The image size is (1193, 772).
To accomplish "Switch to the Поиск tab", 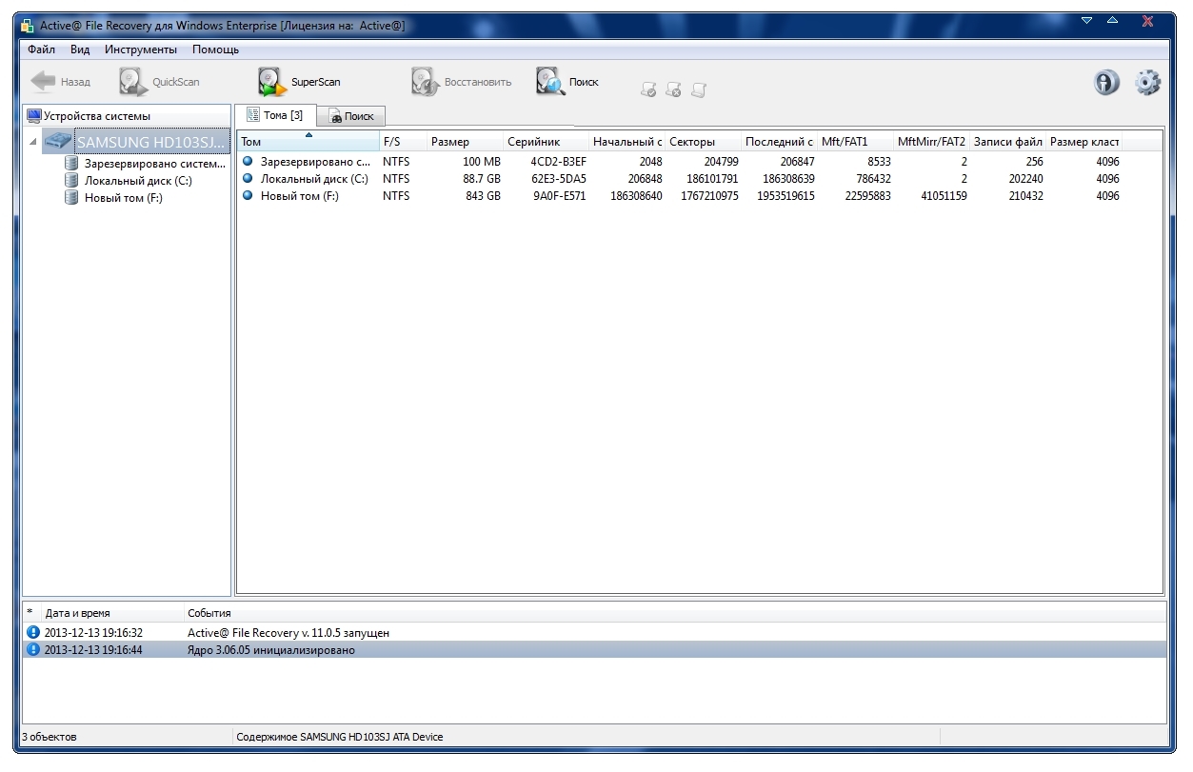I will pyautogui.click(x=350, y=116).
